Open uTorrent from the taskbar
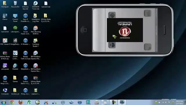The height and width of the screenshot is (105, 186). click(x=29, y=102)
